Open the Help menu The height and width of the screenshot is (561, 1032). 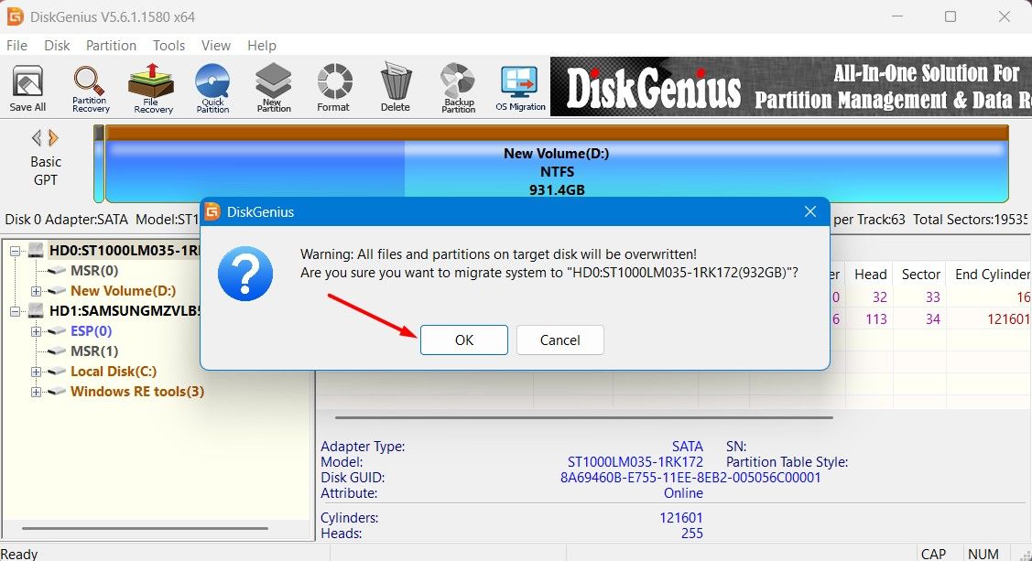(x=262, y=46)
